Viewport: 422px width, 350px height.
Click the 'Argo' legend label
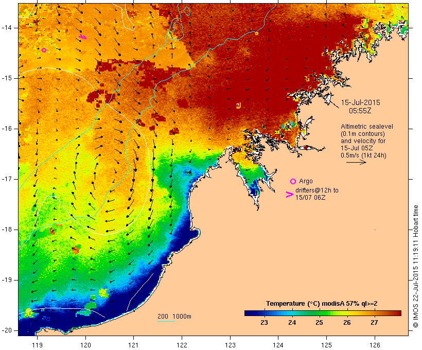point(306,181)
